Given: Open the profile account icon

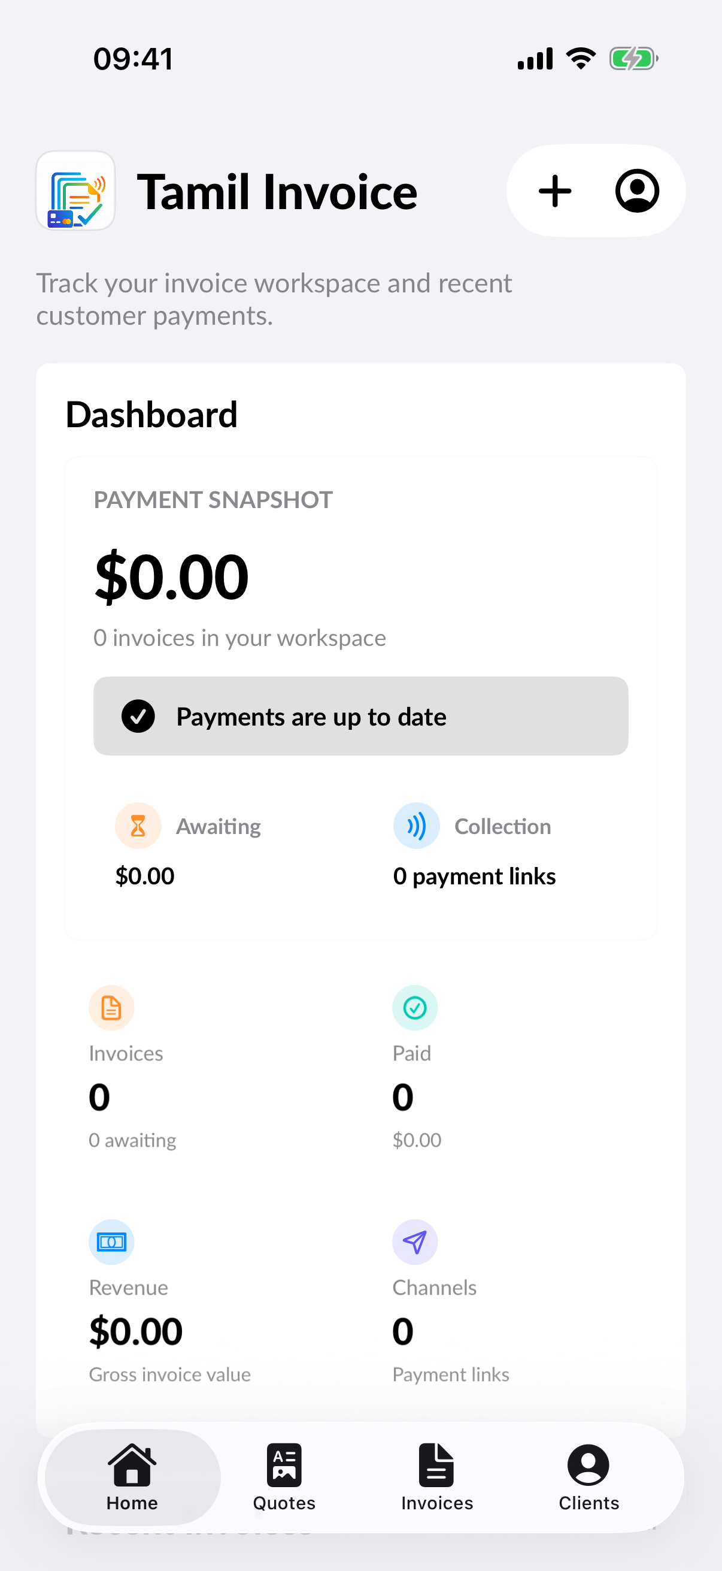Looking at the screenshot, I should point(637,191).
